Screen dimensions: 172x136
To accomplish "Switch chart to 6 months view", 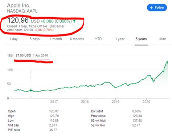I will (x=77, y=39).
